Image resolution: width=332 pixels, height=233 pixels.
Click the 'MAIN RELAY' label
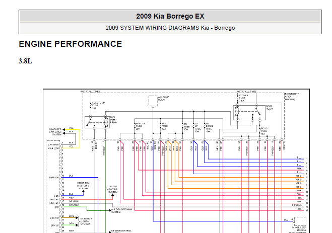270,107
